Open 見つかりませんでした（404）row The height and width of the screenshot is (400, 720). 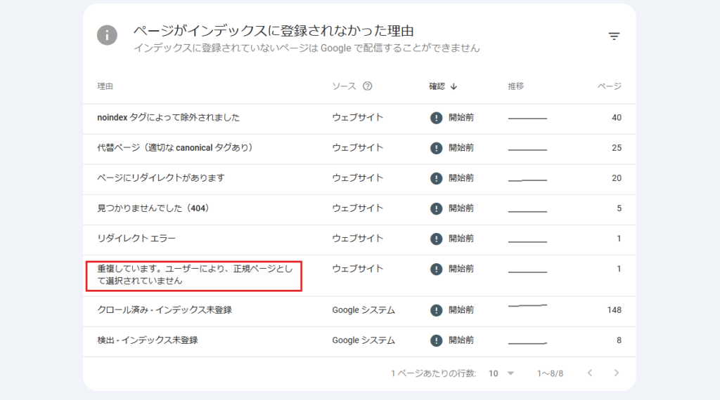tap(359, 209)
